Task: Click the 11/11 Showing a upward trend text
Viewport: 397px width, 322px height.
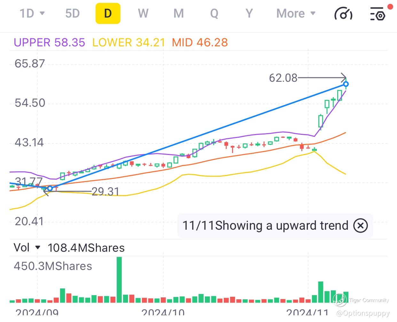Action: (x=265, y=226)
